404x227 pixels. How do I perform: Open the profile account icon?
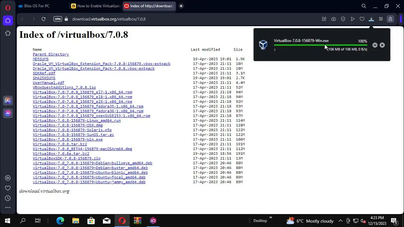pos(390,19)
